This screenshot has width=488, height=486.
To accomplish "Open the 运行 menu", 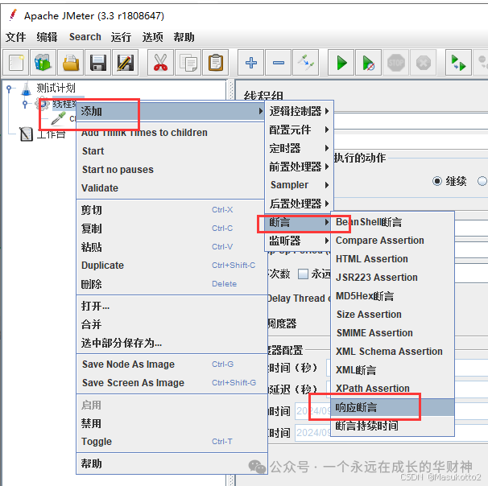I will [121, 37].
